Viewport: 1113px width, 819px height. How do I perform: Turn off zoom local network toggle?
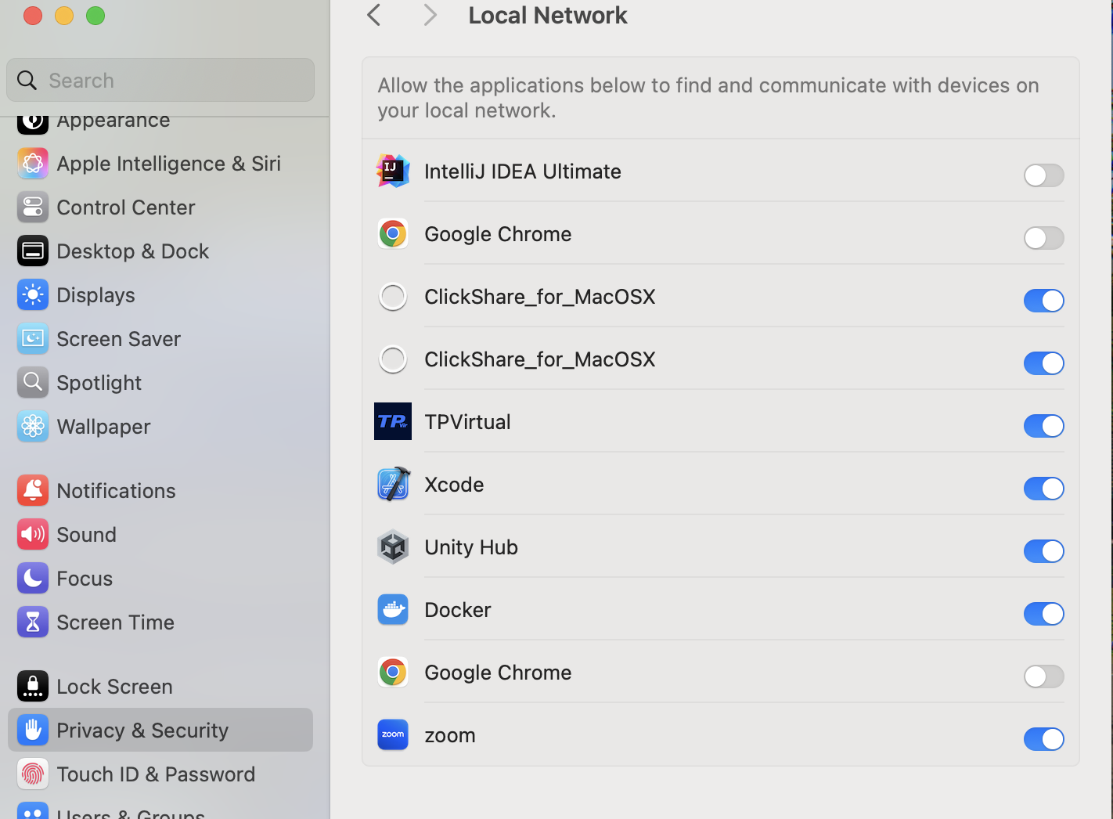pyautogui.click(x=1044, y=739)
